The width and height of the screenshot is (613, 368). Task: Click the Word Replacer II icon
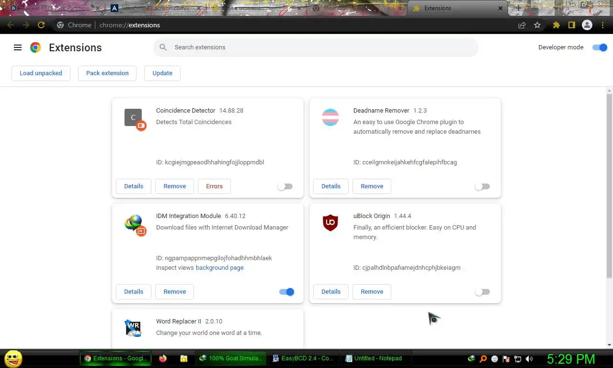click(x=134, y=328)
